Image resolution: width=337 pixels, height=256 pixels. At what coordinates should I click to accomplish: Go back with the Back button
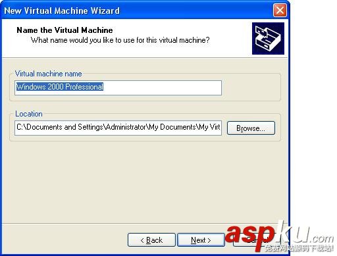click(x=151, y=240)
